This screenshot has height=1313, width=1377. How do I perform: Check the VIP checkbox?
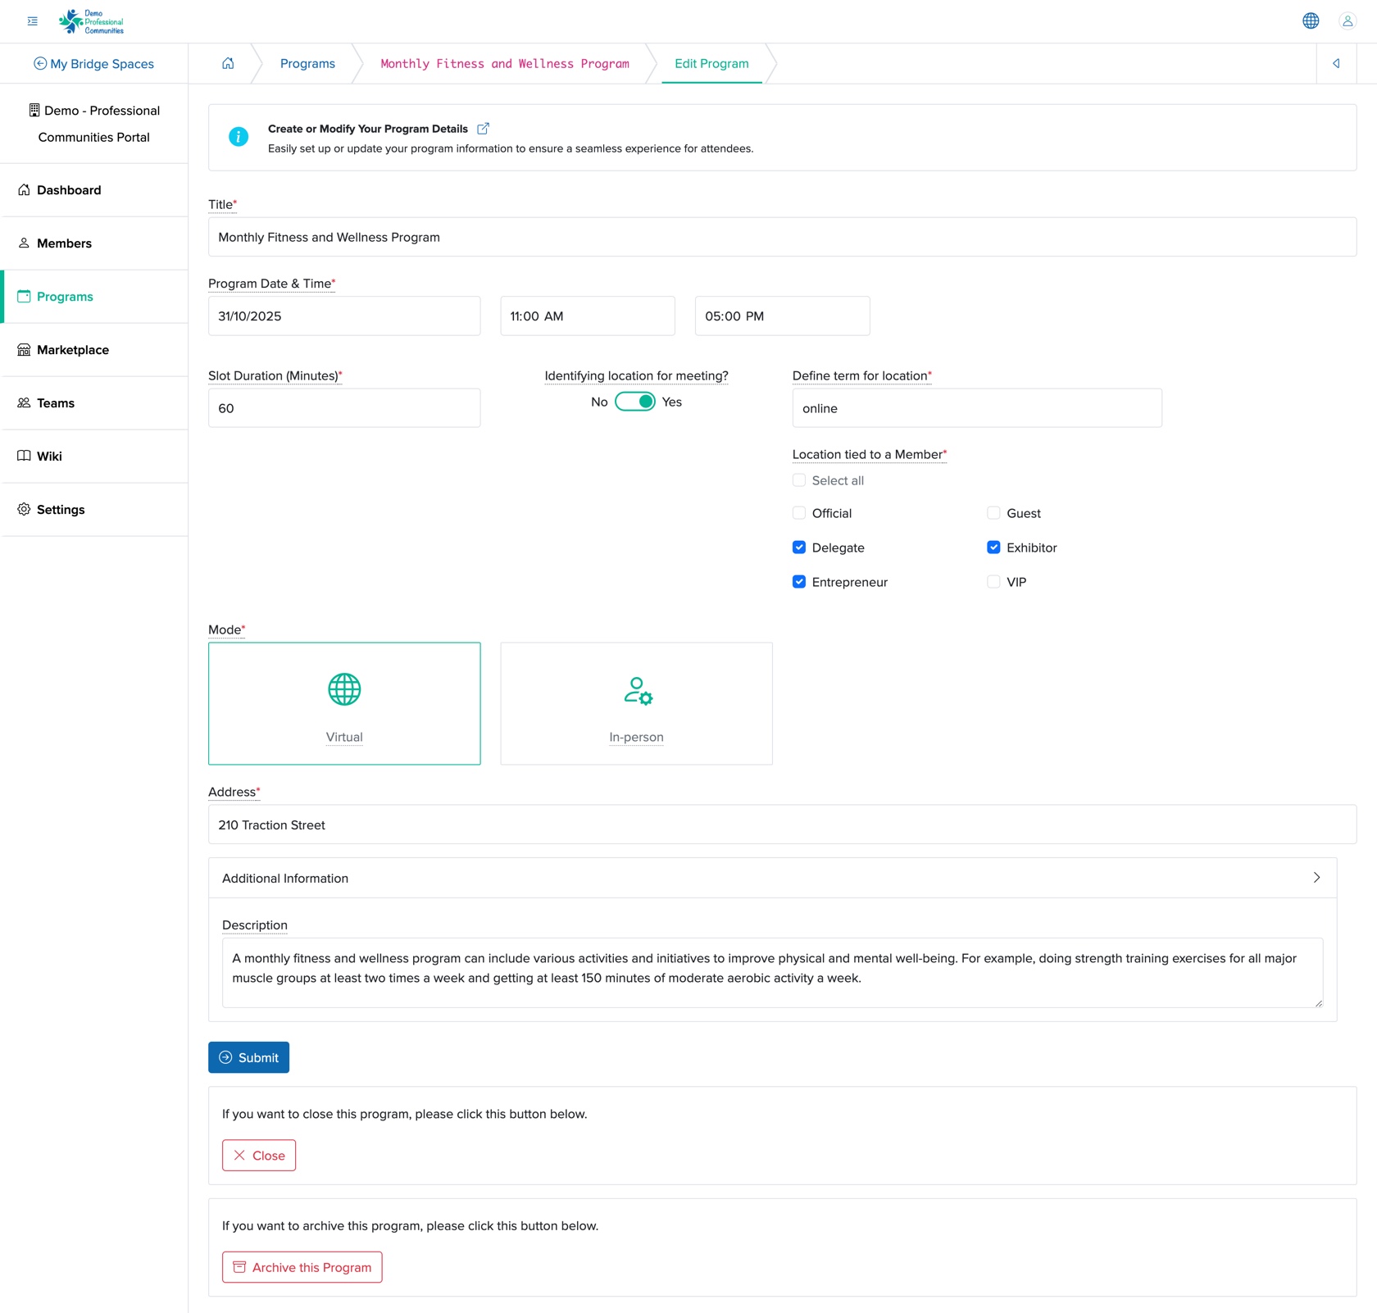(993, 582)
